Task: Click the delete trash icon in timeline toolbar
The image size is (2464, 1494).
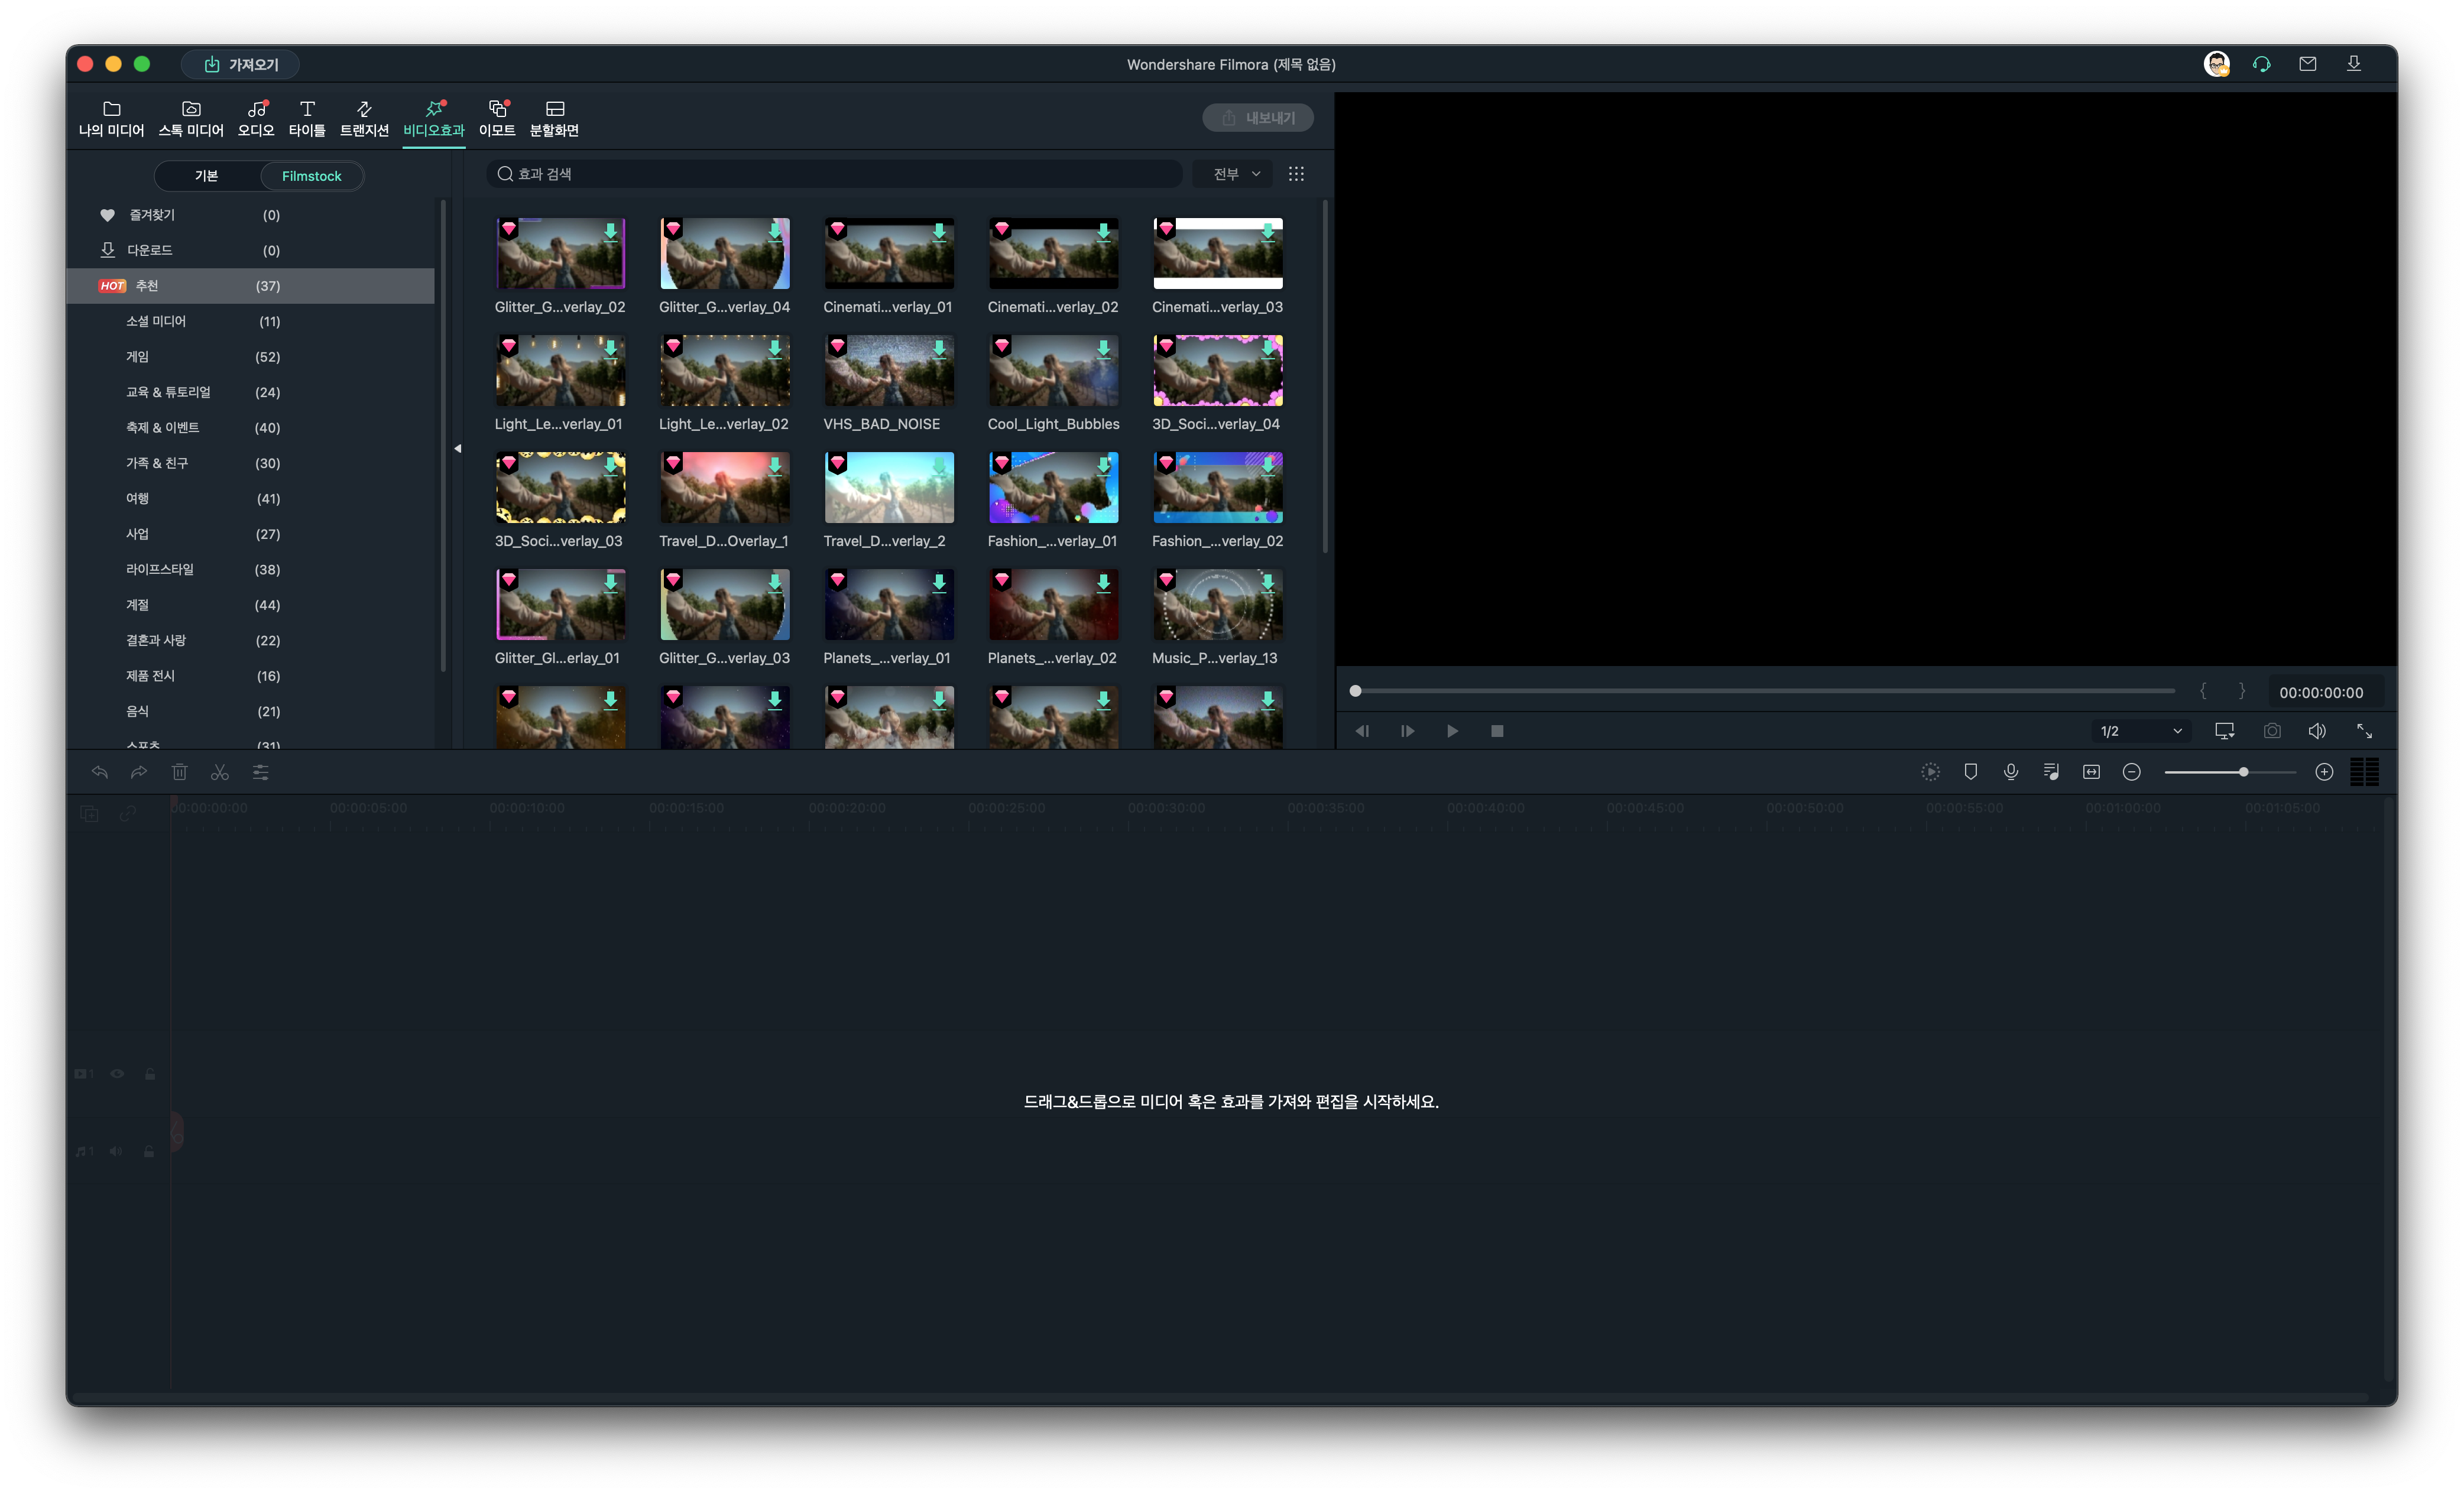Action: [x=179, y=772]
